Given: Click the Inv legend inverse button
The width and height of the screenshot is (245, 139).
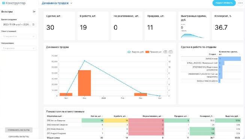Looking at the screenshot, I should pyautogui.click(x=171, y=52).
